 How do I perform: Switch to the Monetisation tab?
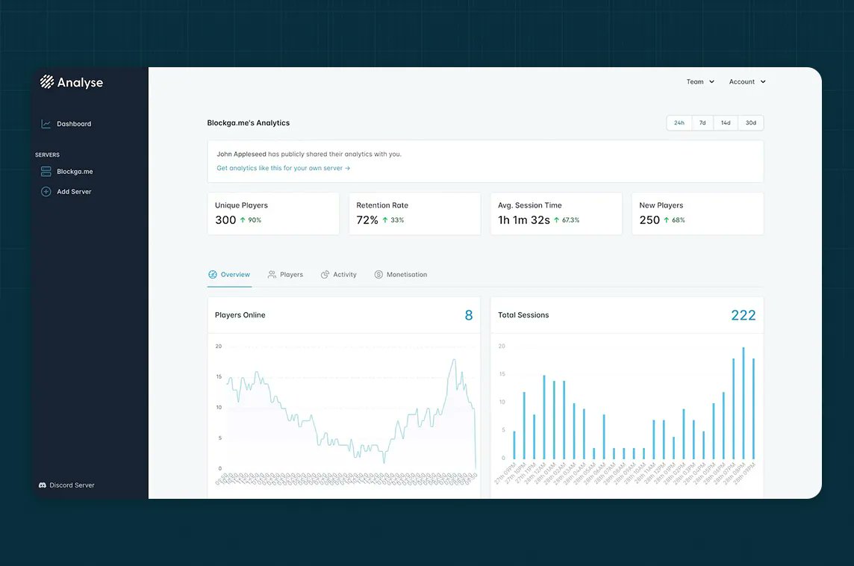click(401, 275)
